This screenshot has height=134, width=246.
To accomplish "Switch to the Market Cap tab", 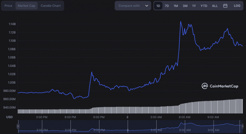I will tap(26, 6).
